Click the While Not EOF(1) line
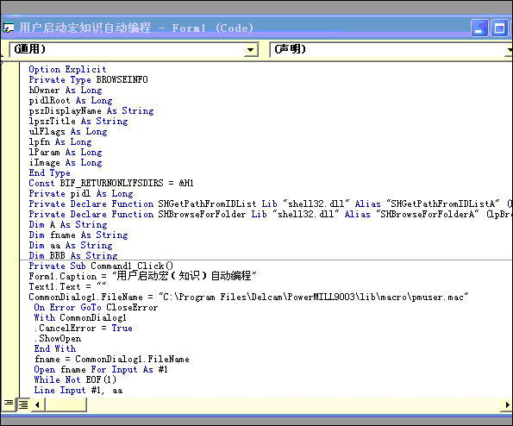The height and width of the screenshot is (426, 513). pyautogui.click(x=75, y=380)
